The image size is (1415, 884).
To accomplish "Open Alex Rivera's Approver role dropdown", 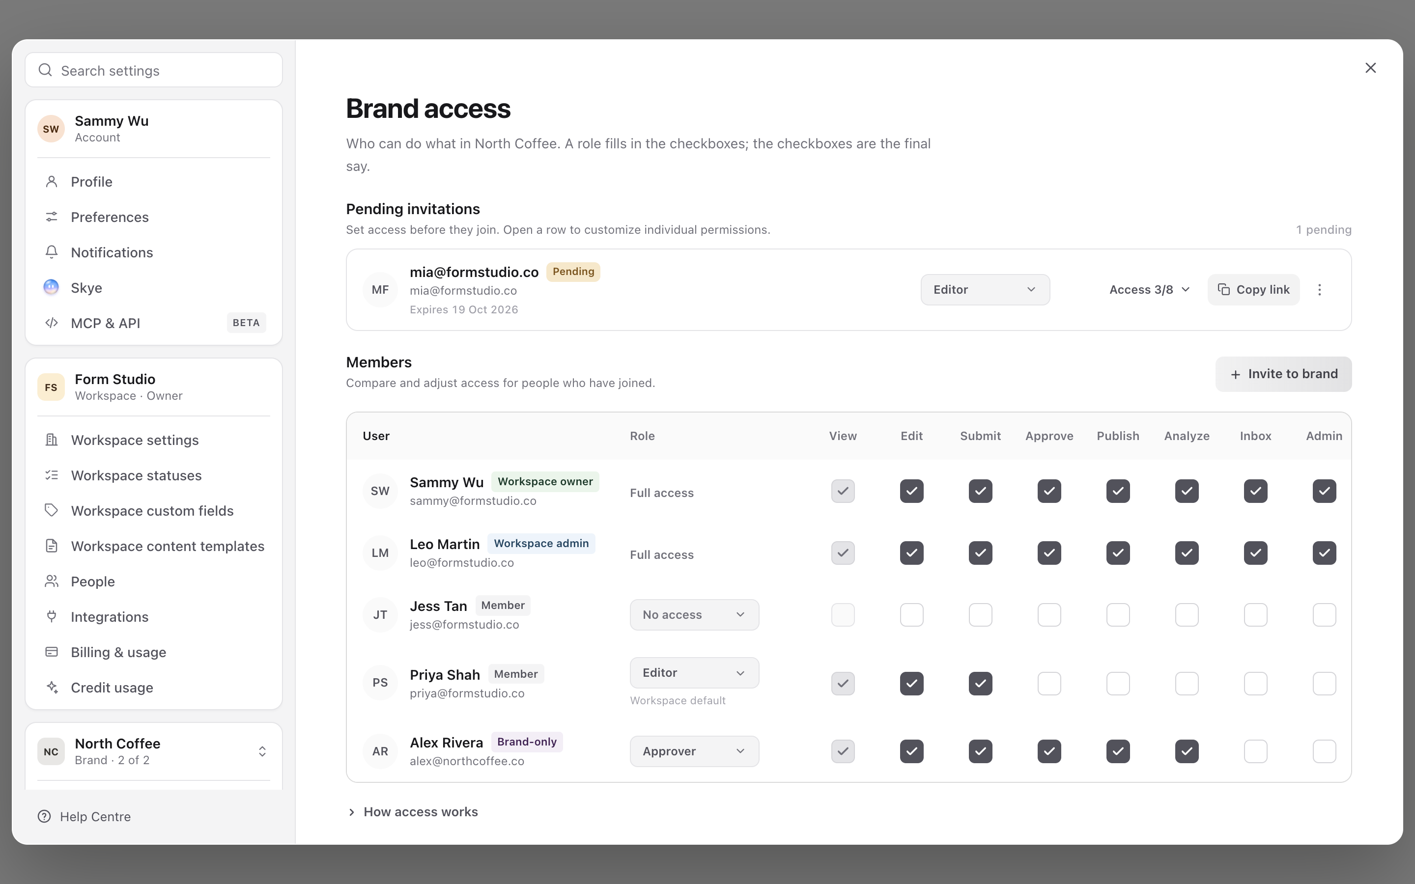I will click(x=694, y=751).
